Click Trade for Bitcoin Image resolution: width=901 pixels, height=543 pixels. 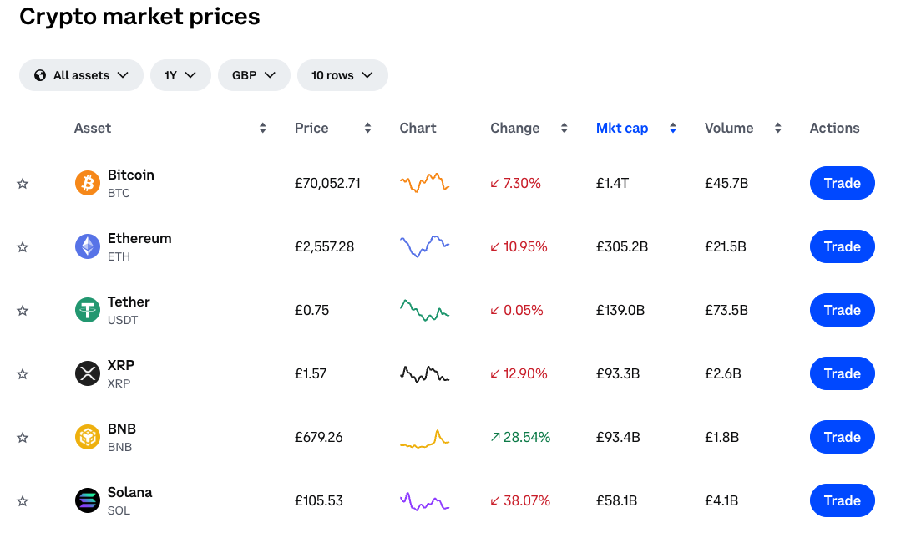pyautogui.click(x=842, y=183)
